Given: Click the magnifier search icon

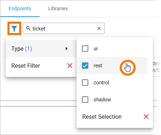Looking at the screenshot, I should 28,28.
